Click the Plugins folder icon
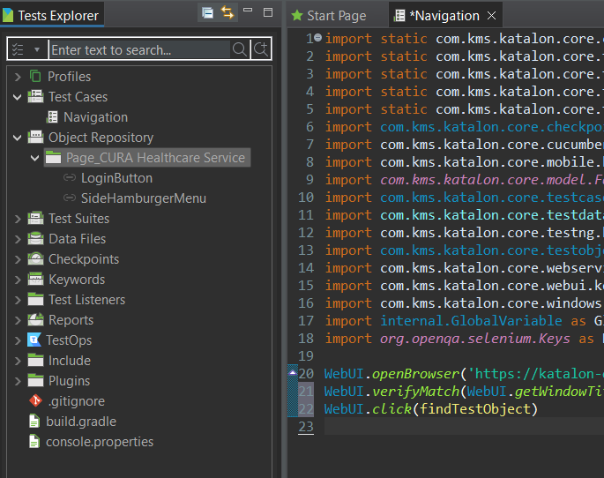604x478 pixels. click(x=35, y=381)
